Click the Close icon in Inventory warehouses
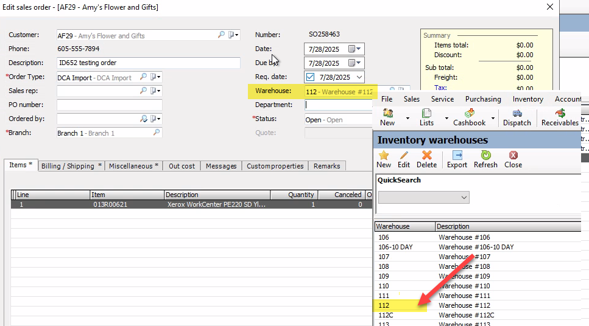The width and height of the screenshot is (589, 326). tap(513, 159)
